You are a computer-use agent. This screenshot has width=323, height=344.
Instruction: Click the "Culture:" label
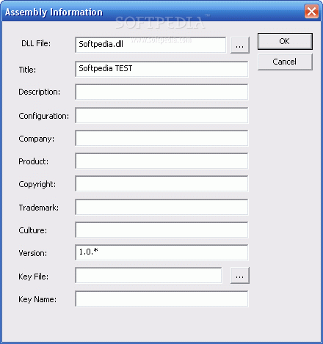pyautogui.click(x=33, y=230)
